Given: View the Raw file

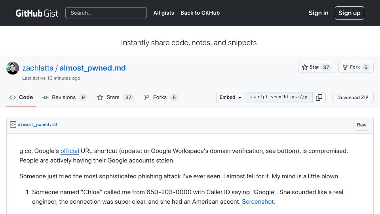Looking at the screenshot, I should tap(361, 125).
